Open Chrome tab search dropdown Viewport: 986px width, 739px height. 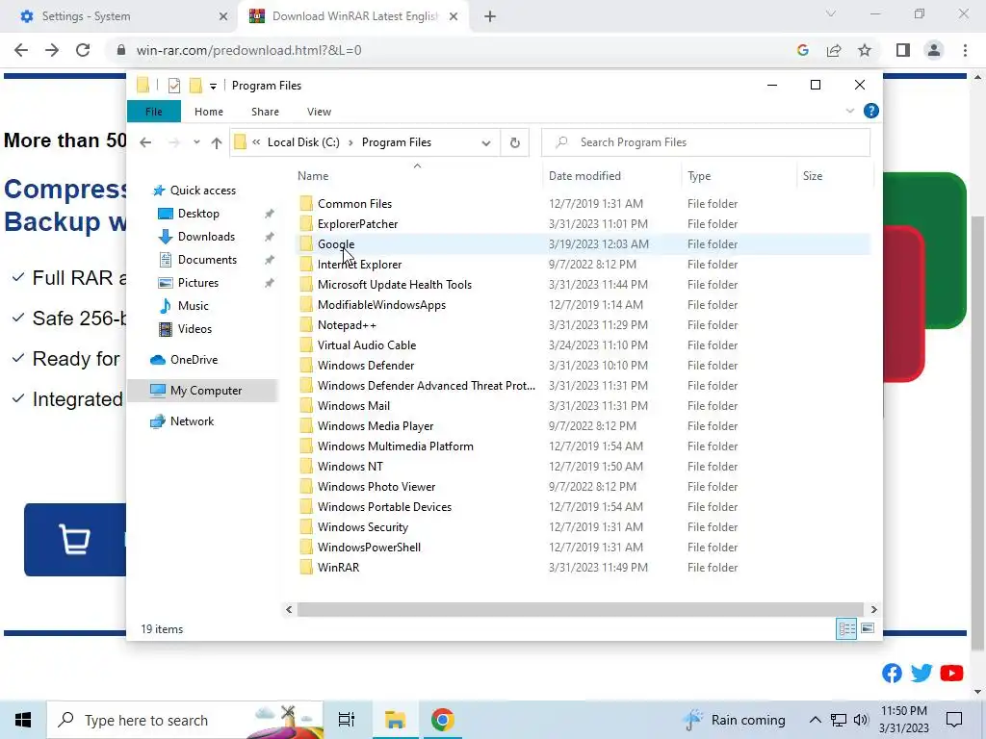pyautogui.click(x=831, y=13)
